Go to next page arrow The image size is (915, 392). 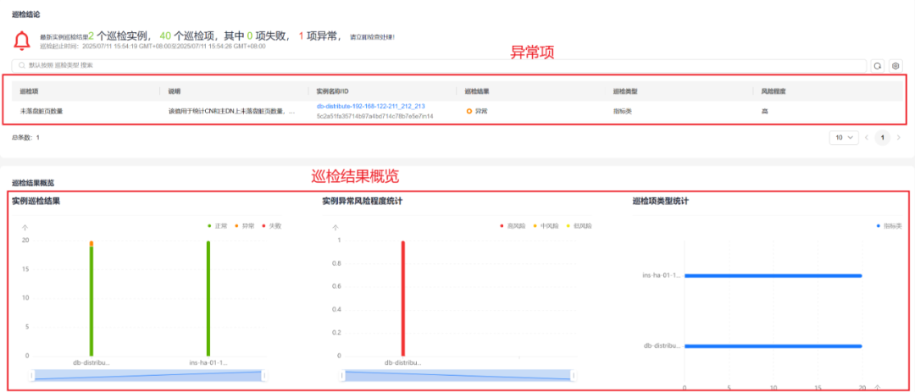(898, 138)
